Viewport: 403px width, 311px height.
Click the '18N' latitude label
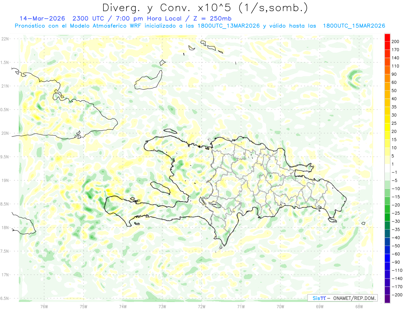(x=5, y=227)
